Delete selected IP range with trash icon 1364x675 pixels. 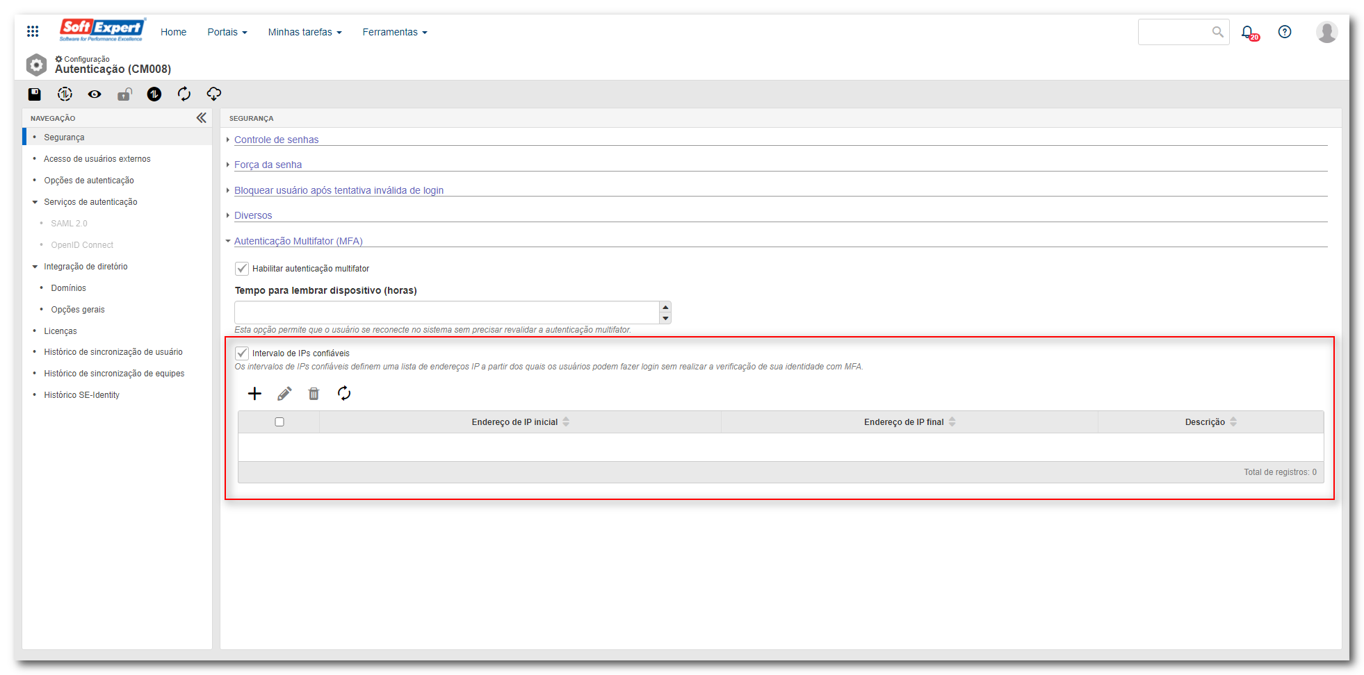tap(314, 394)
